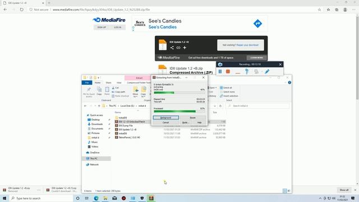Open the pink Extract tab in Explorer
Screen dimensions: 359x202
[139, 78]
